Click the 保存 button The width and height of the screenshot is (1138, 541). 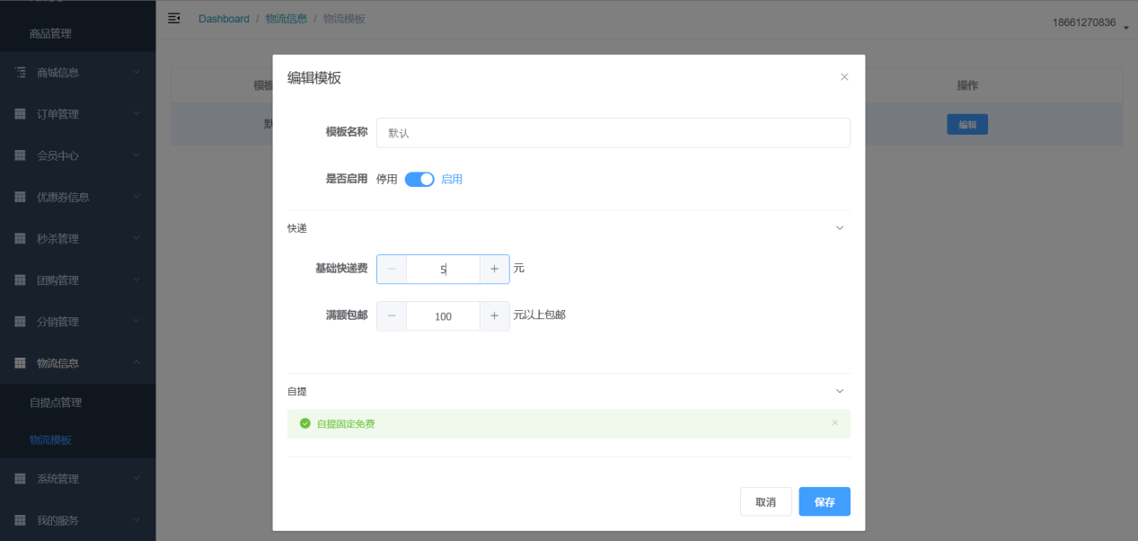pos(824,501)
